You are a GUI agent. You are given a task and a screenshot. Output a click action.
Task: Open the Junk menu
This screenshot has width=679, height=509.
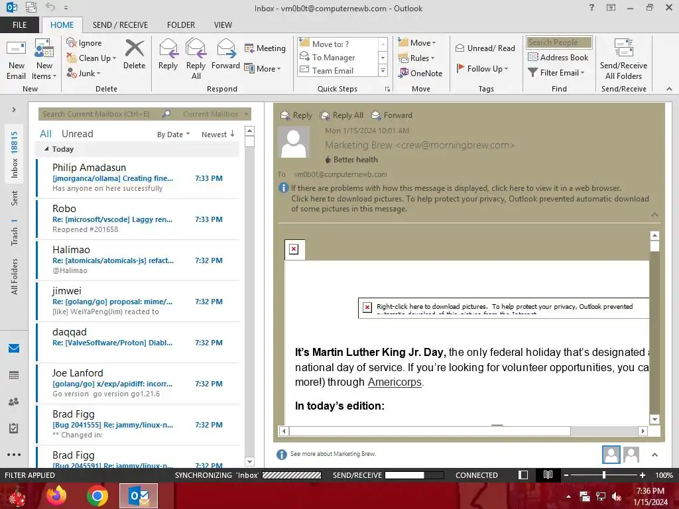84,73
